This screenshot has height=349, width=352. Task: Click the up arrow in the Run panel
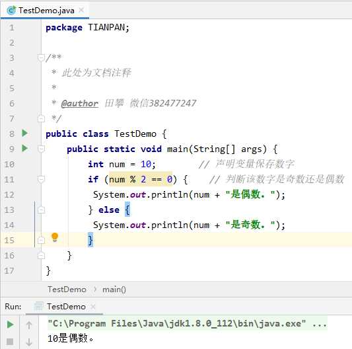coord(29,325)
